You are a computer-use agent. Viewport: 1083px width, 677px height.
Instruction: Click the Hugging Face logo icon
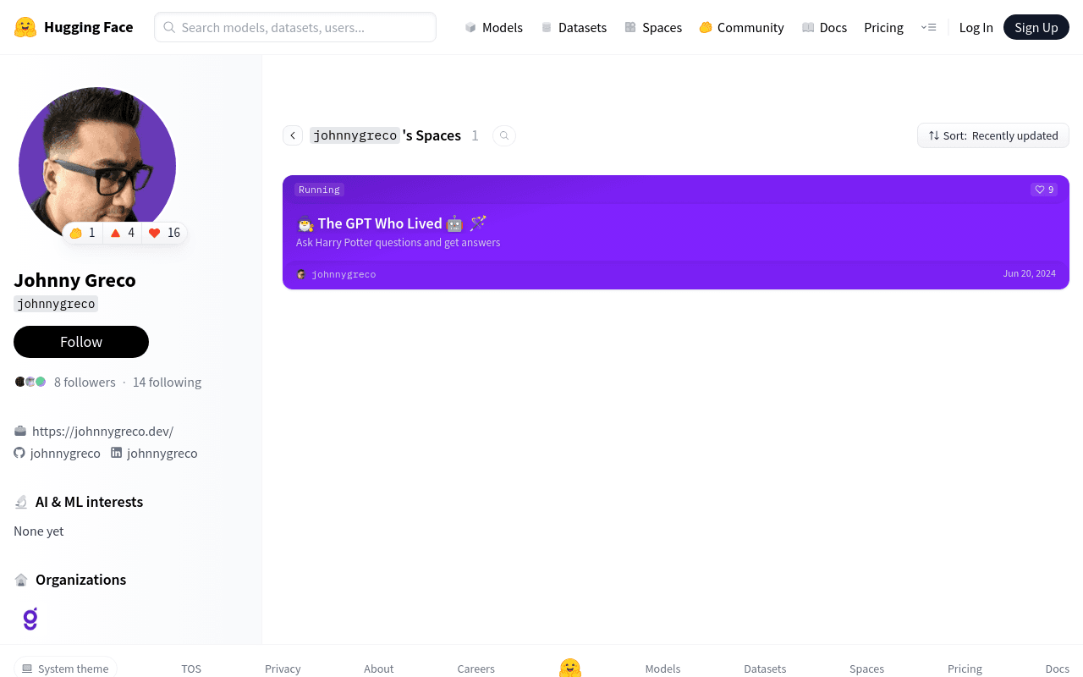tap(25, 27)
